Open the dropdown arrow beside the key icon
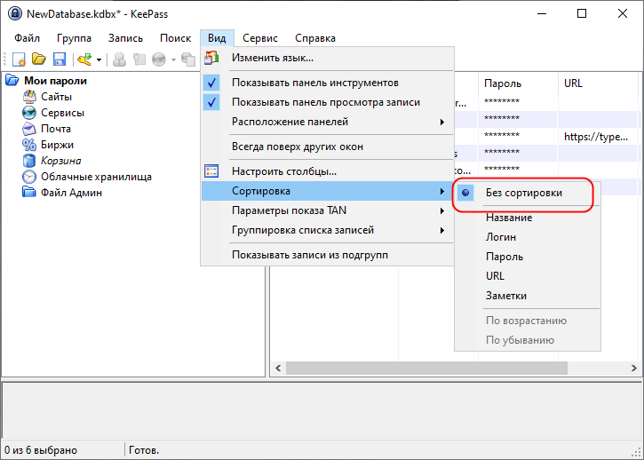 99,60
